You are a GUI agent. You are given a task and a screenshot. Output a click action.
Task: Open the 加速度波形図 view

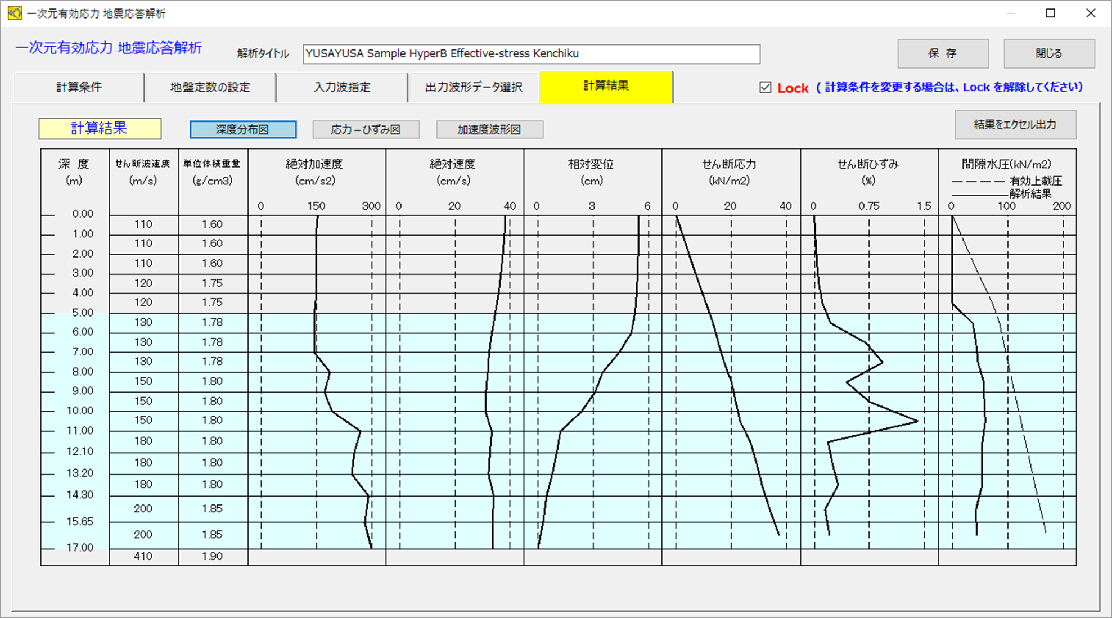[x=489, y=129]
